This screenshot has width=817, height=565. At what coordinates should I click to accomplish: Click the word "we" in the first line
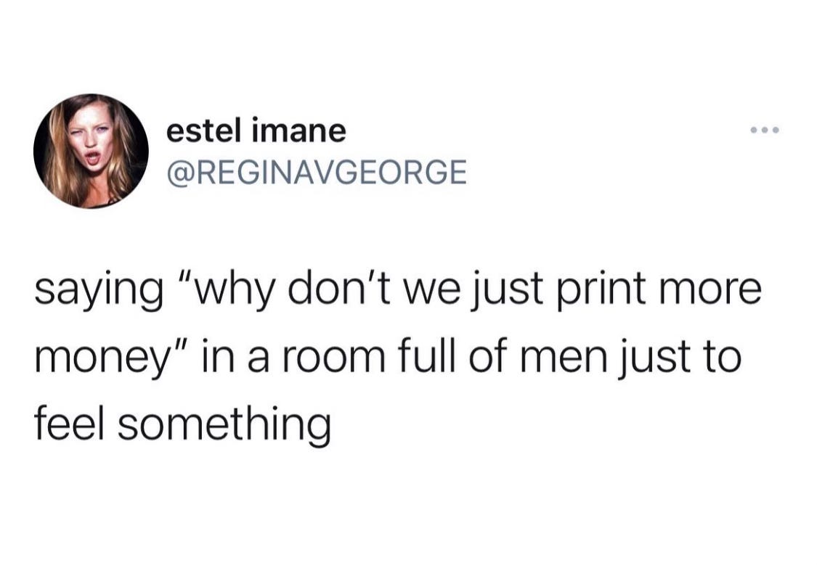tap(435, 292)
